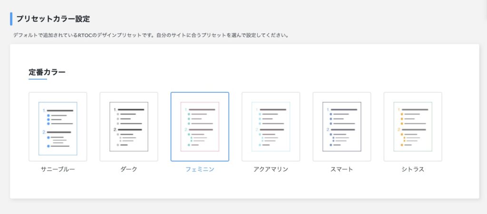Select the アクアマリン preset thumbnail
The height and width of the screenshot is (214, 487).
click(x=271, y=126)
